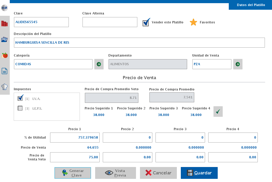272x182 pixels.
Task: Toggle Vender este Platillo checkbox
Action: pos(146,23)
